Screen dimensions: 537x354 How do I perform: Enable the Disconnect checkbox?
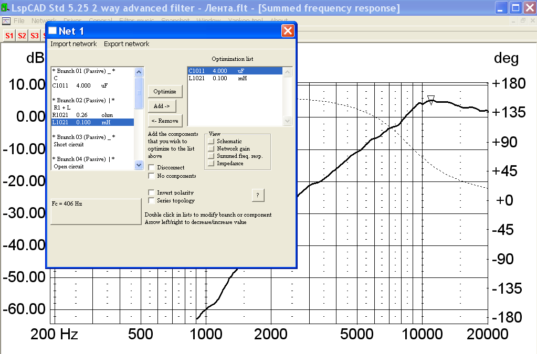[x=151, y=167]
